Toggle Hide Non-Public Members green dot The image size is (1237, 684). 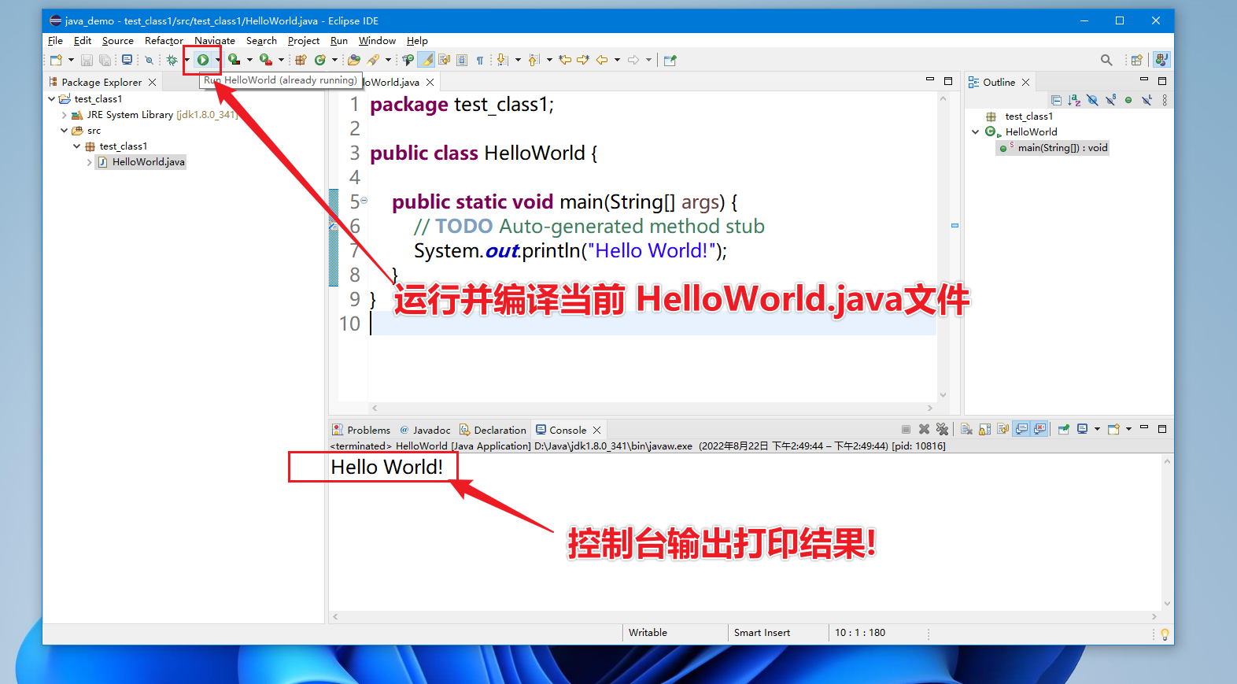(1128, 100)
